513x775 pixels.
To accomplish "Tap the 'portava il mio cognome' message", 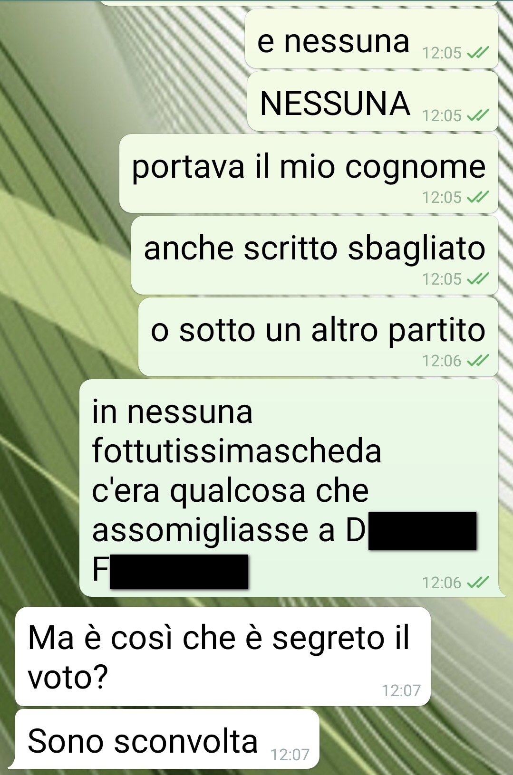I will click(309, 173).
